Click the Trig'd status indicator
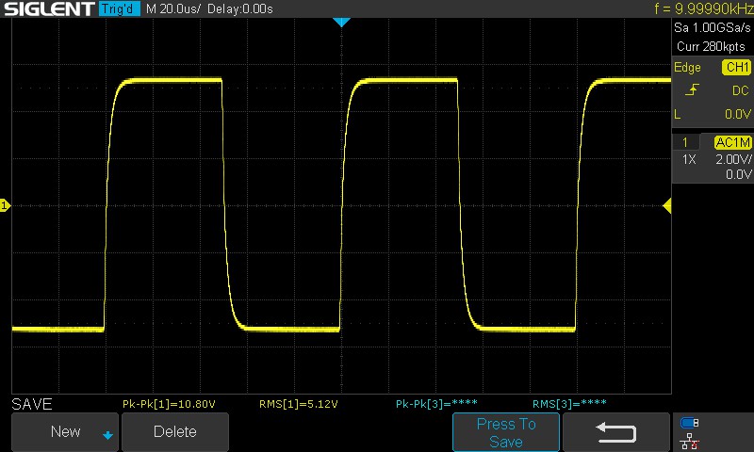754x452 pixels. click(x=120, y=8)
